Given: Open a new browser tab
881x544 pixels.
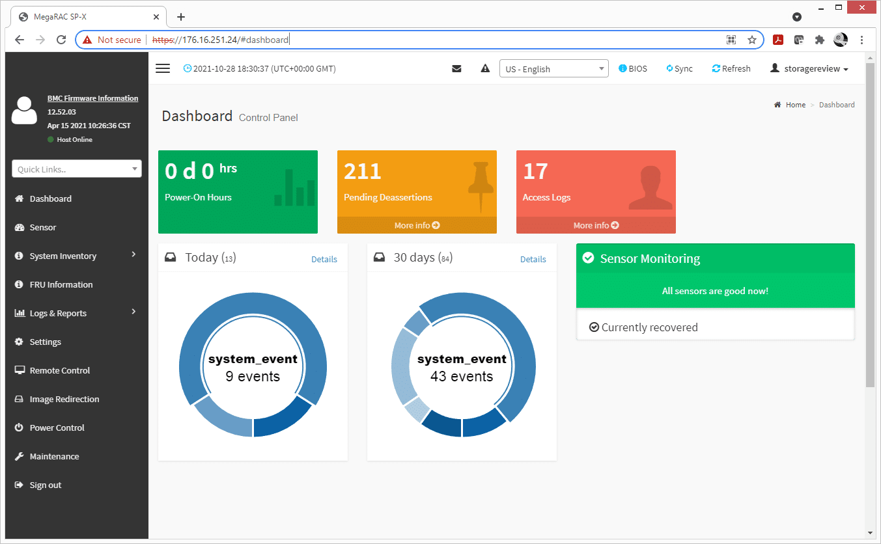Looking at the screenshot, I should point(181,17).
